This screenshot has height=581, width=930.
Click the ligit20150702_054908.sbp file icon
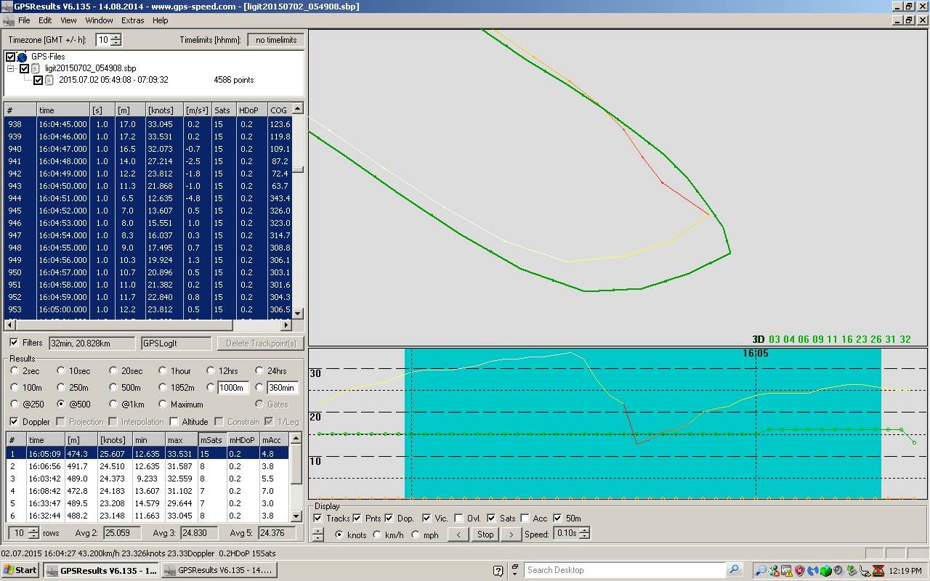36,68
